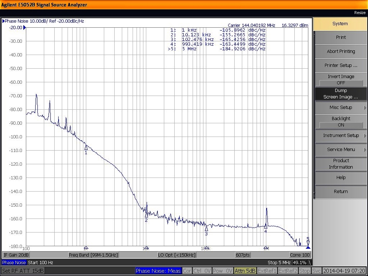Screen dimensions: 368x276
Task: Click Resize in the top bar
Action: 360,13
